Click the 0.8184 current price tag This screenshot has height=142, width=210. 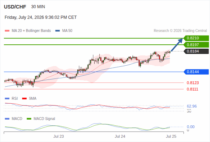196,51
